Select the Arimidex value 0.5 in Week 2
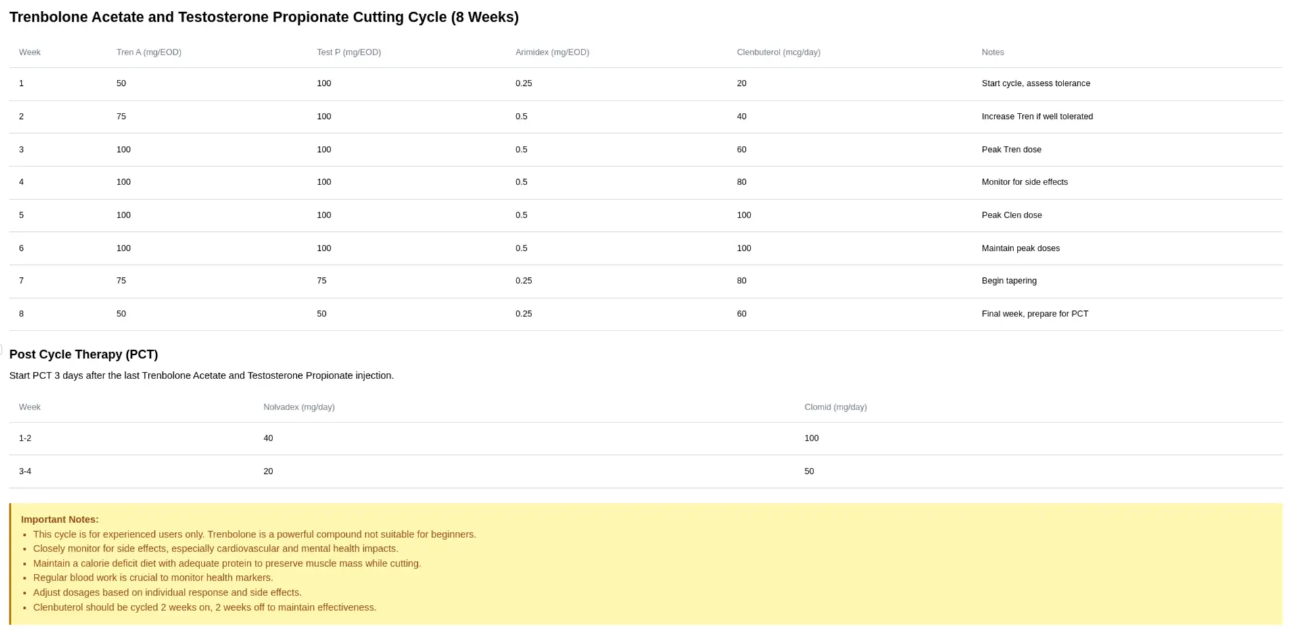Screen dimensions: 1290x634 pos(521,116)
